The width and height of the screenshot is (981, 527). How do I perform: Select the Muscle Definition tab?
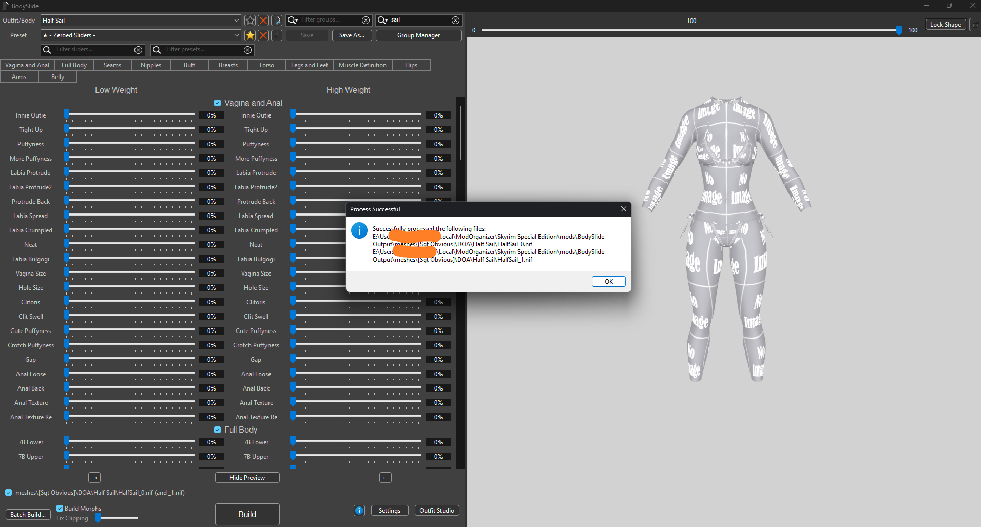tap(362, 65)
